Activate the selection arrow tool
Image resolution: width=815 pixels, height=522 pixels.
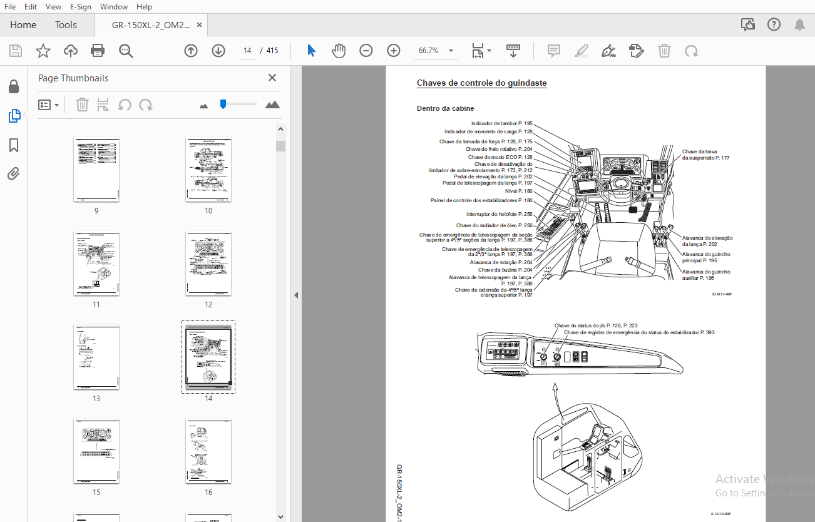(311, 51)
